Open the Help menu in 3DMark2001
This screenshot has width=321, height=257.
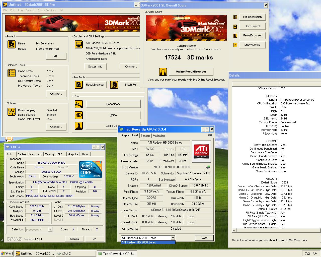coord(61,10)
